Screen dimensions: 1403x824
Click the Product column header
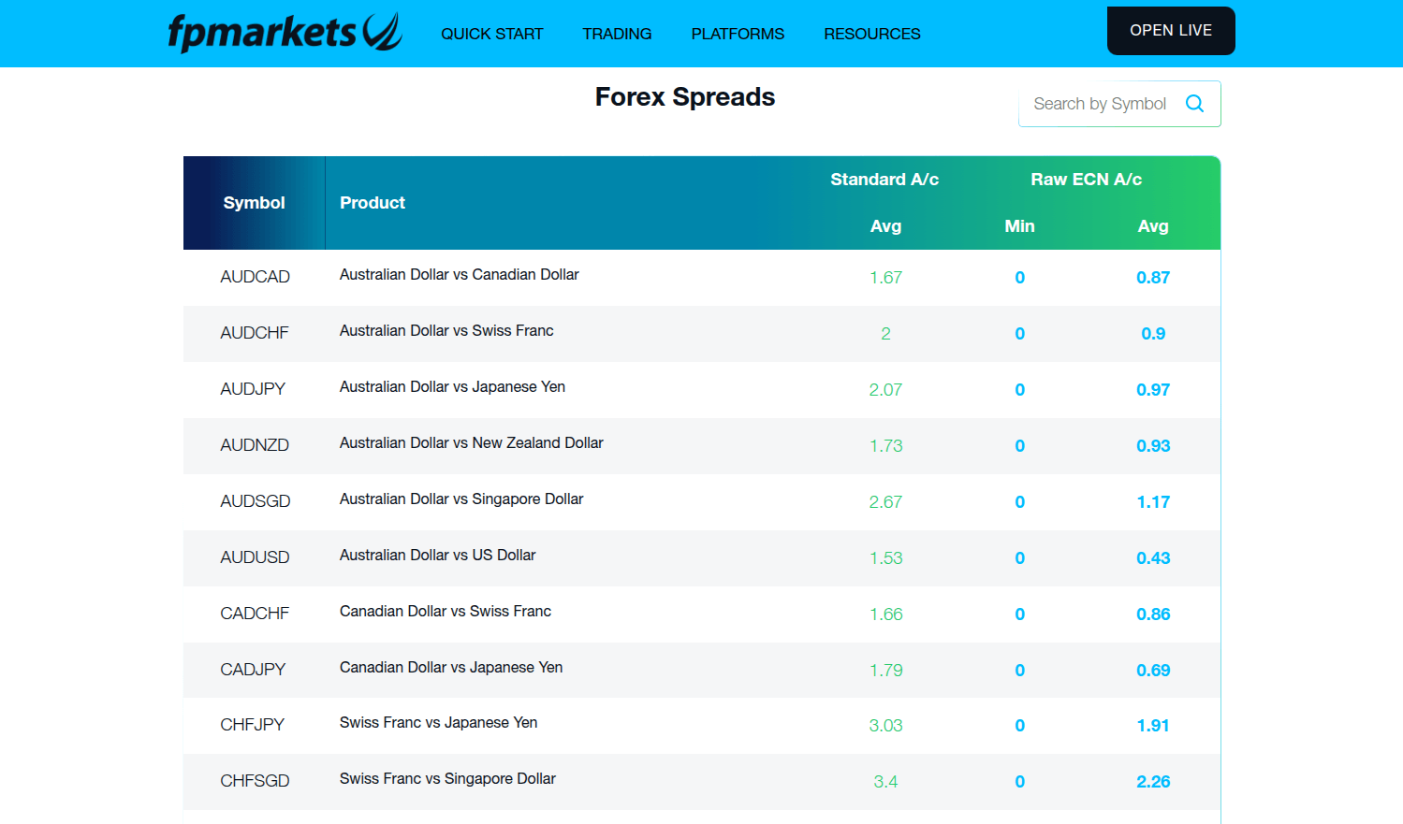tap(373, 203)
